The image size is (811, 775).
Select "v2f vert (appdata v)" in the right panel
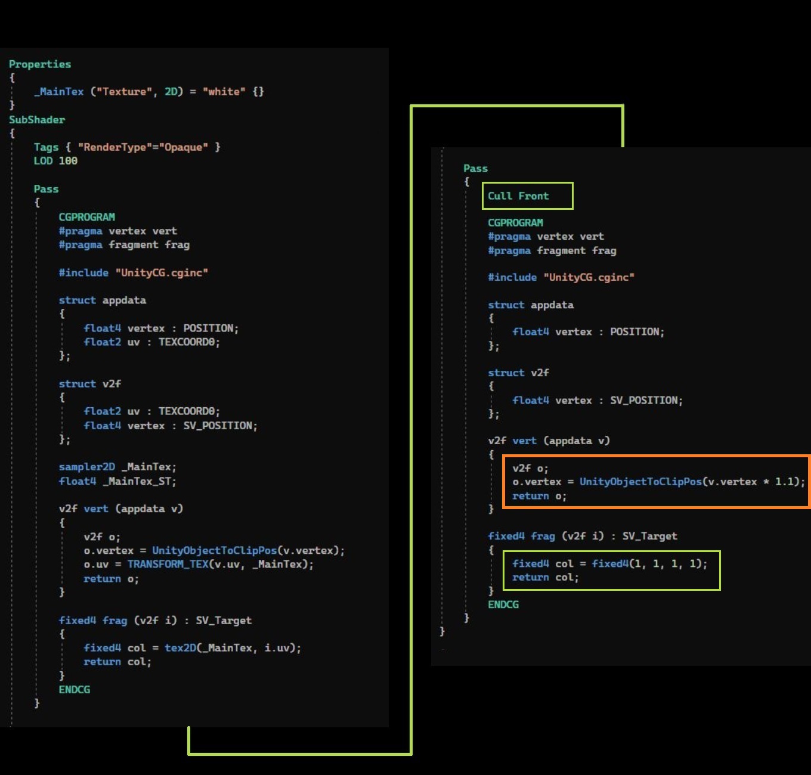pyautogui.click(x=549, y=440)
